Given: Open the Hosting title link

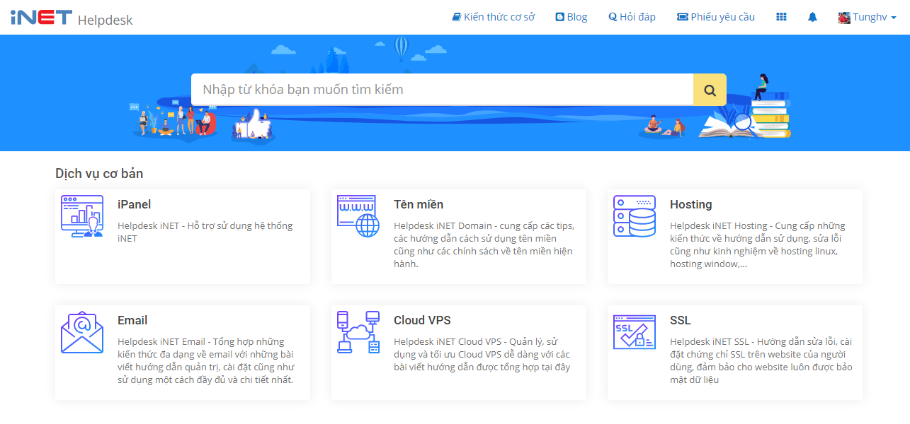Looking at the screenshot, I should pyautogui.click(x=691, y=204).
